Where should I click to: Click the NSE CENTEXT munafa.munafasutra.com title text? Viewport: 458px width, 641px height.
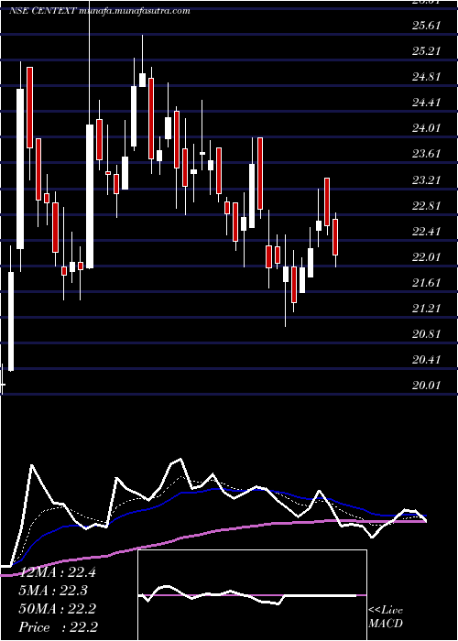99,11
